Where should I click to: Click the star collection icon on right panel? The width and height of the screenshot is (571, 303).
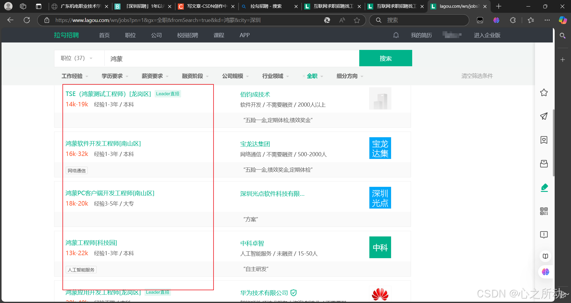544,93
